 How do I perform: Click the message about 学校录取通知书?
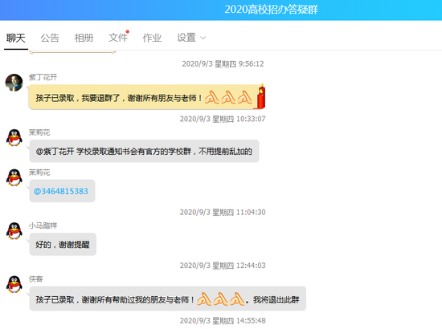point(144,151)
